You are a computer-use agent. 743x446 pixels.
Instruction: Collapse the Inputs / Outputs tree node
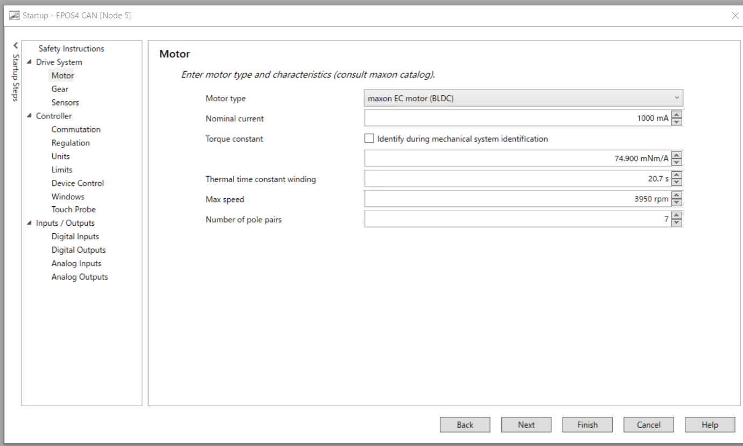[30, 223]
